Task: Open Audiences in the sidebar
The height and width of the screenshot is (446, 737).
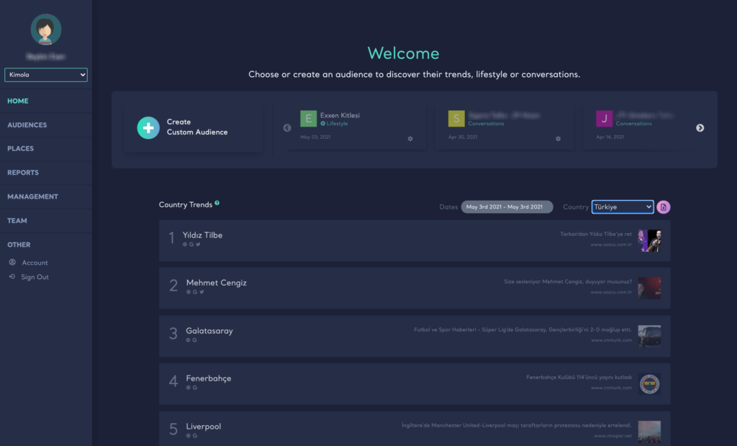Action: point(27,125)
